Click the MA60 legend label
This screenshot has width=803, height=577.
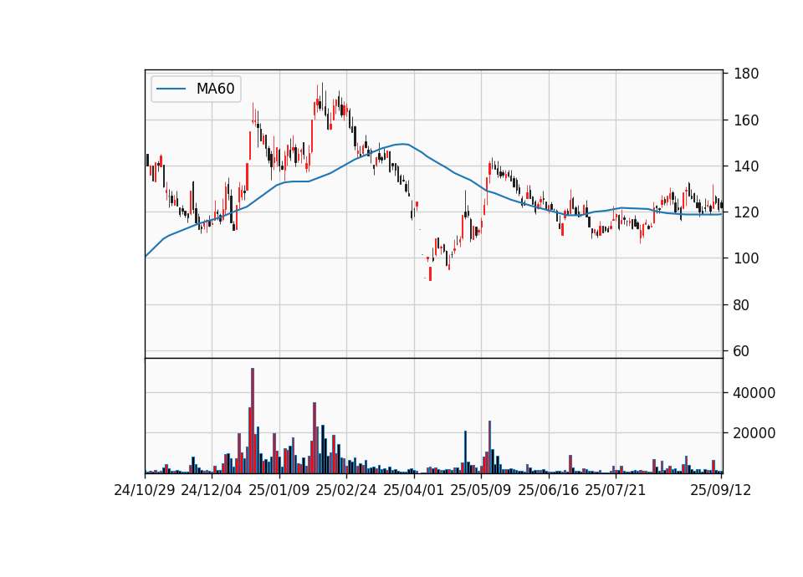tap(215, 89)
